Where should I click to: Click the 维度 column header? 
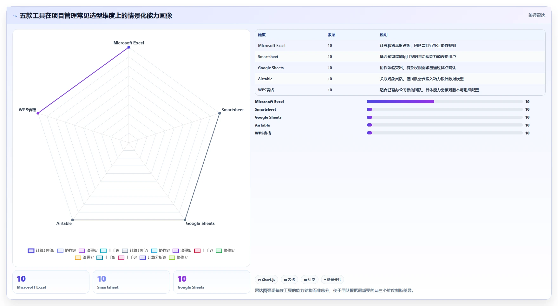coord(262,35)
